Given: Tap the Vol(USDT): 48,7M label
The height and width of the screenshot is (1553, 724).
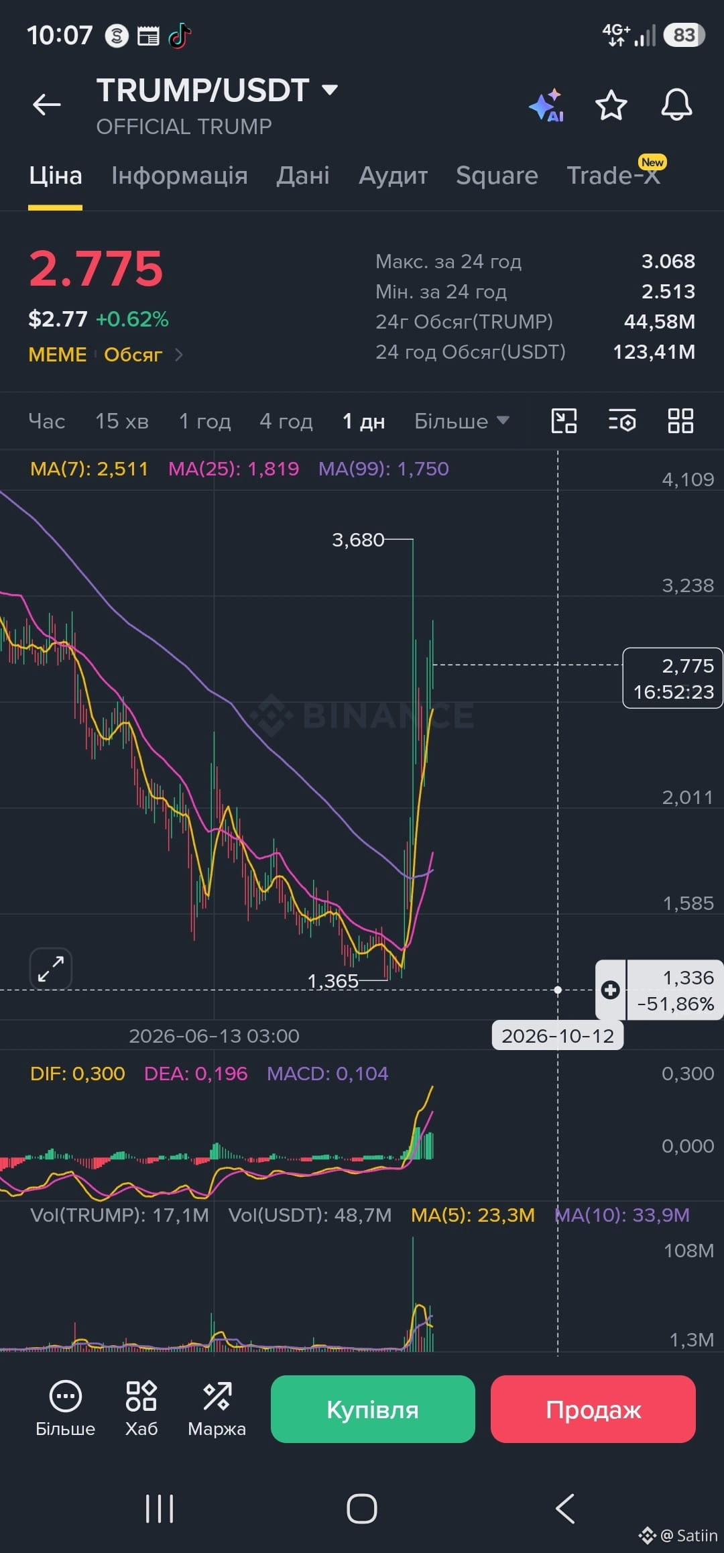Looking at the screenshot, I should coord(310,1215).
